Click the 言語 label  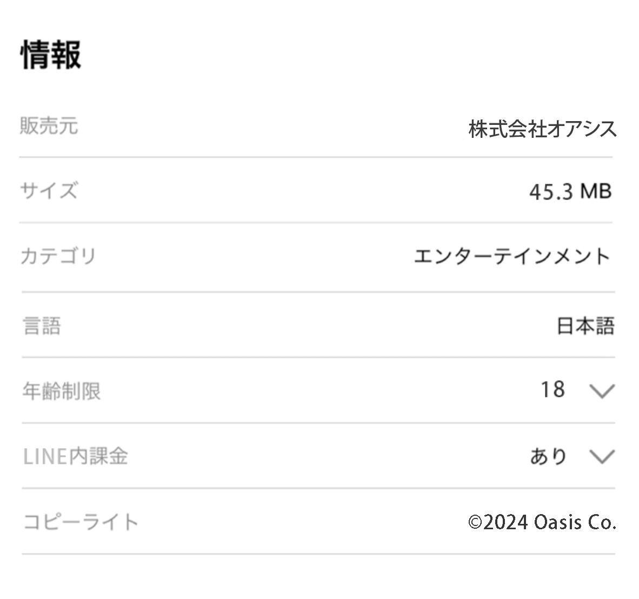[42, 326]
